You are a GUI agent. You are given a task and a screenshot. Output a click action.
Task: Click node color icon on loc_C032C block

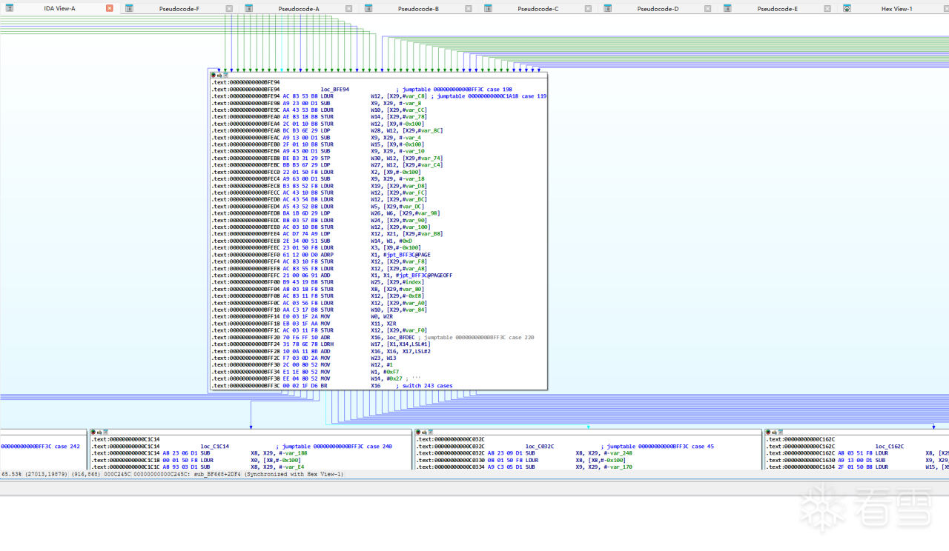[x=420, y=432]
